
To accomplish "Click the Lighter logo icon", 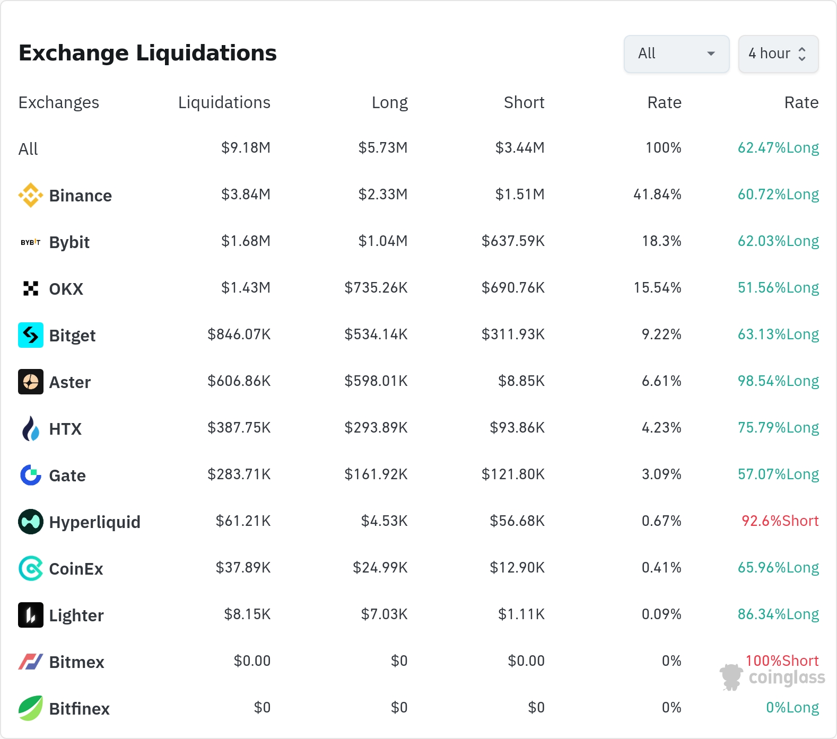I will click(31, 615).
